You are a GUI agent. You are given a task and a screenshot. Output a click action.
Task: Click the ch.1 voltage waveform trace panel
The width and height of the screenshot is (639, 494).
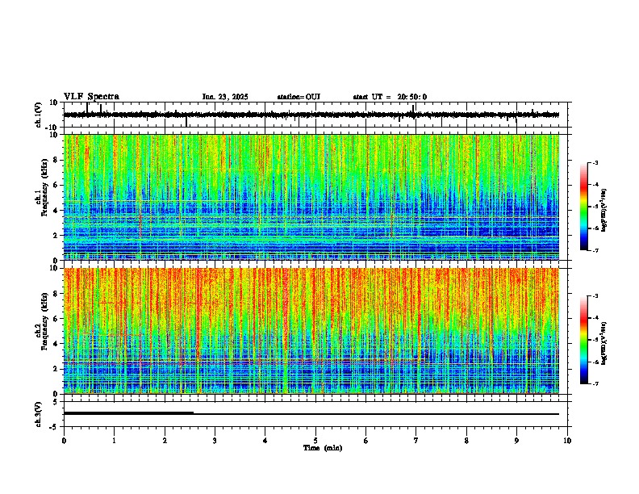pos(315,115)
